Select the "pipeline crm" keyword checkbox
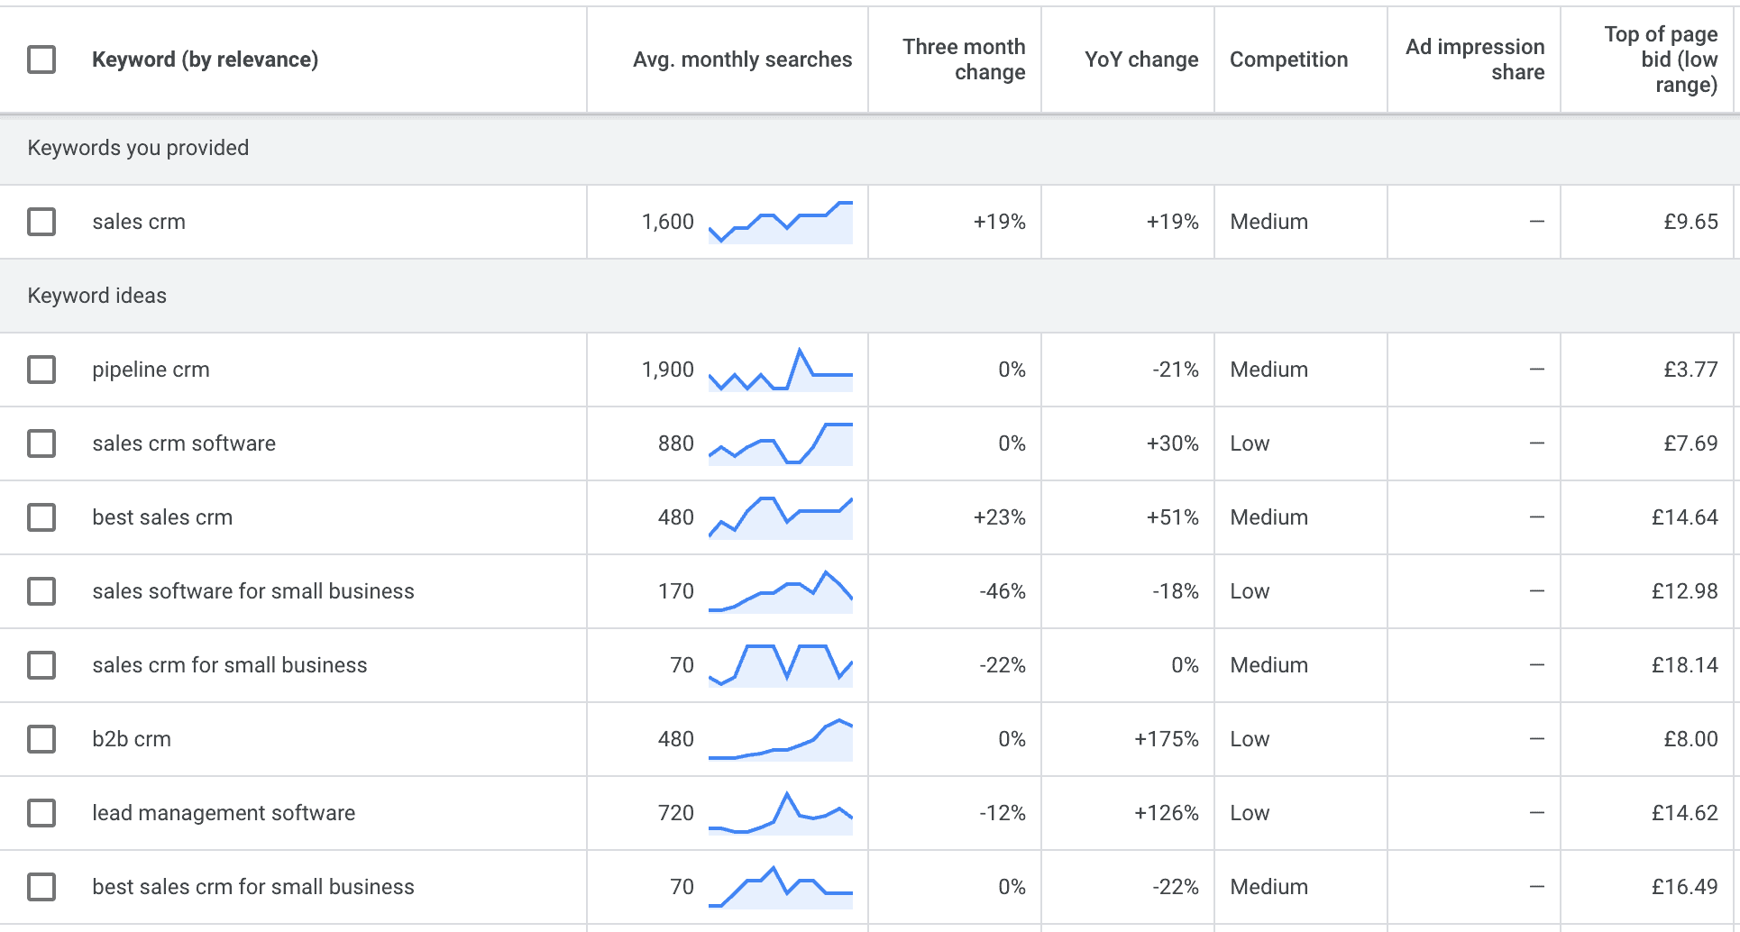The width and height of the screenshot is (1740, 932). (41, 370)
